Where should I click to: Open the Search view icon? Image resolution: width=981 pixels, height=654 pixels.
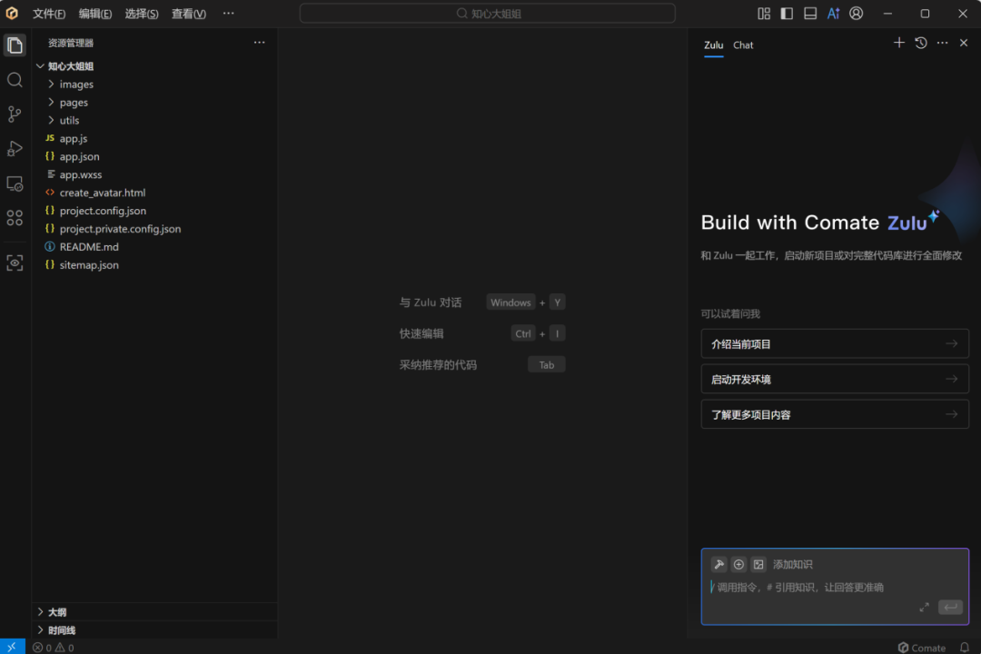coord(15,80)
